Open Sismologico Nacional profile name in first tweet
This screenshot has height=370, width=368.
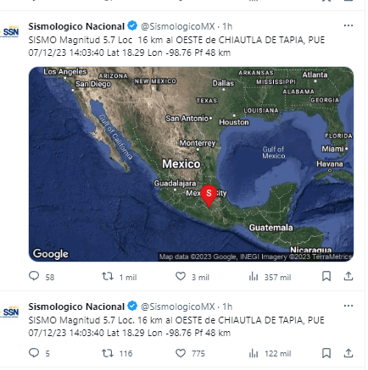coord(76,26)
